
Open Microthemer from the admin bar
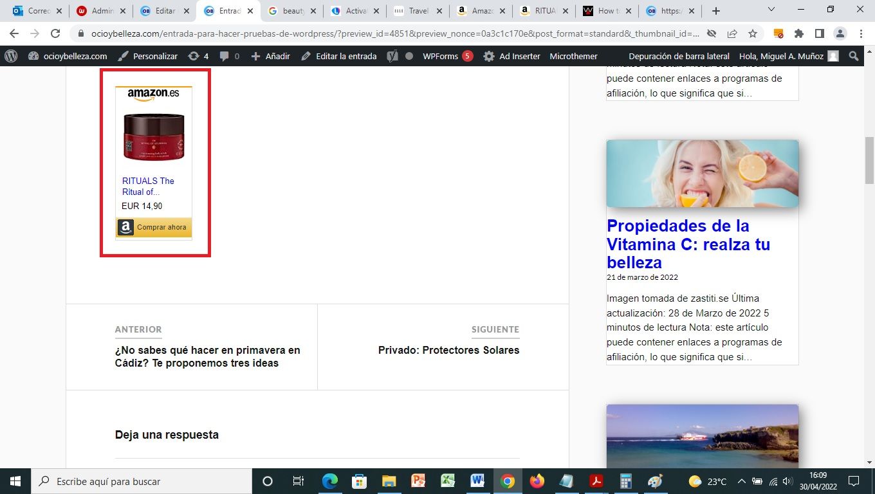click(573, 56)
